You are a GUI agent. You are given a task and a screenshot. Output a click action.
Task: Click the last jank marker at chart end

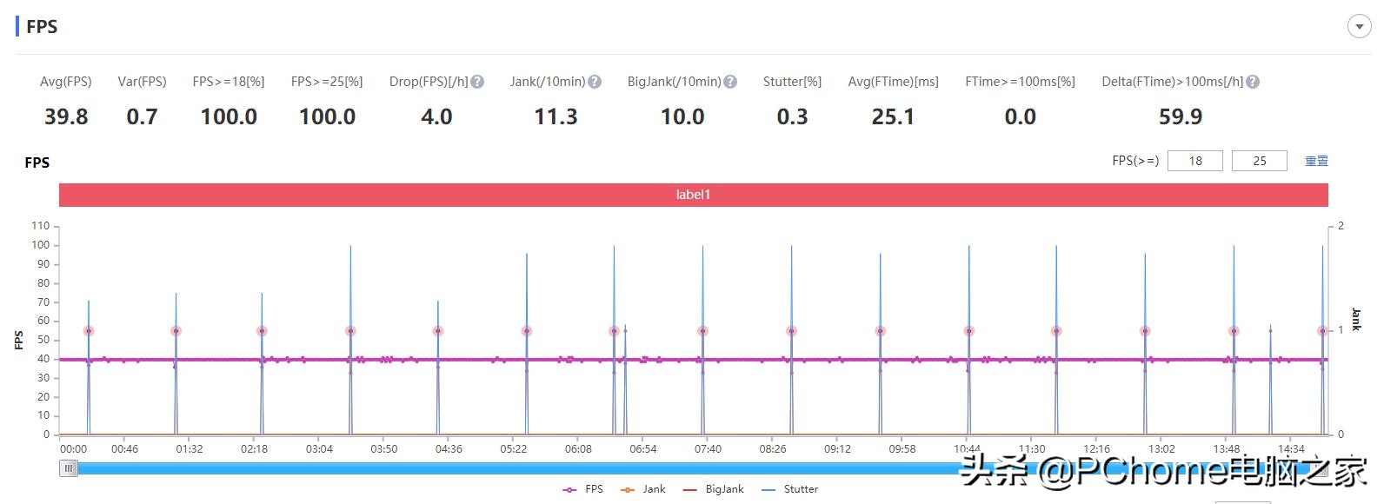[1322, 331]
